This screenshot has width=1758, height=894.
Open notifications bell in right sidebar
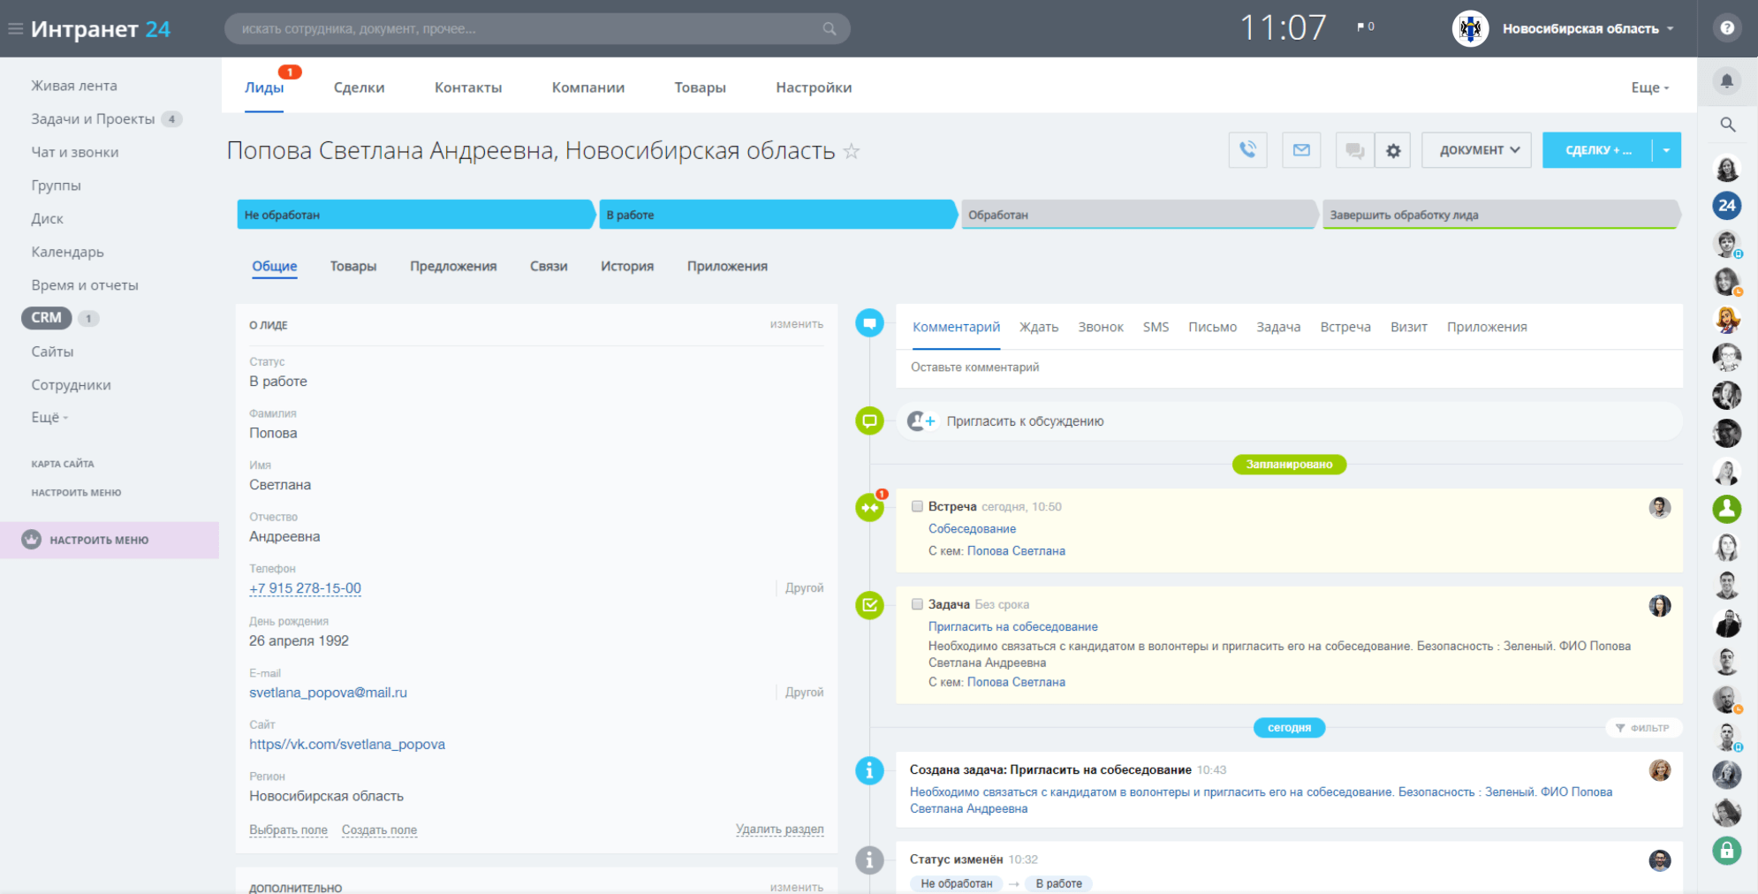(x=1727, y=81)
